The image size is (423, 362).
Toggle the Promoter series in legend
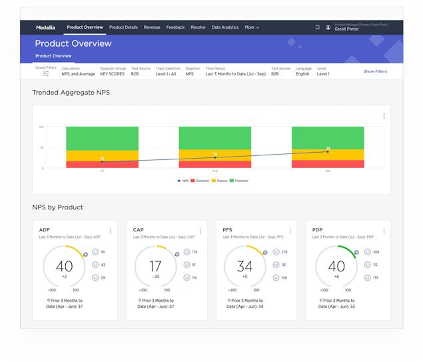(x=239, y=181)
